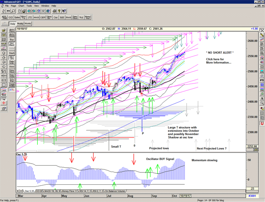Expand the File menu

(x=7, y=6)
